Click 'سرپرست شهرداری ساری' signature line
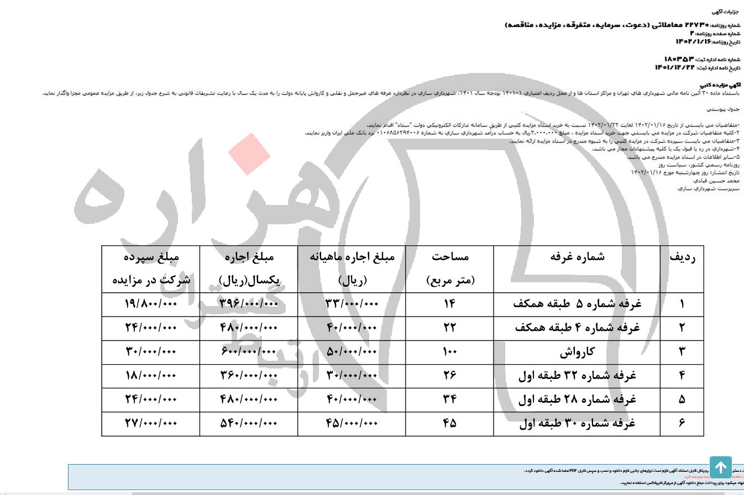 [709, 188]
